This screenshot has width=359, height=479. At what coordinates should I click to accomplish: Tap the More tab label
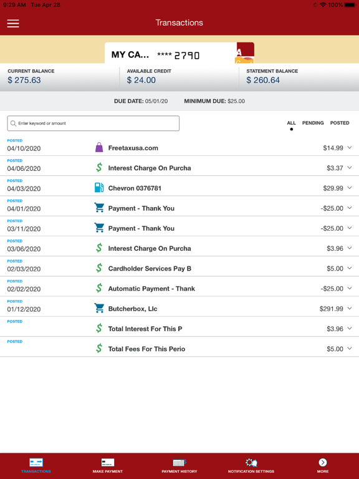tap(323, 472)
